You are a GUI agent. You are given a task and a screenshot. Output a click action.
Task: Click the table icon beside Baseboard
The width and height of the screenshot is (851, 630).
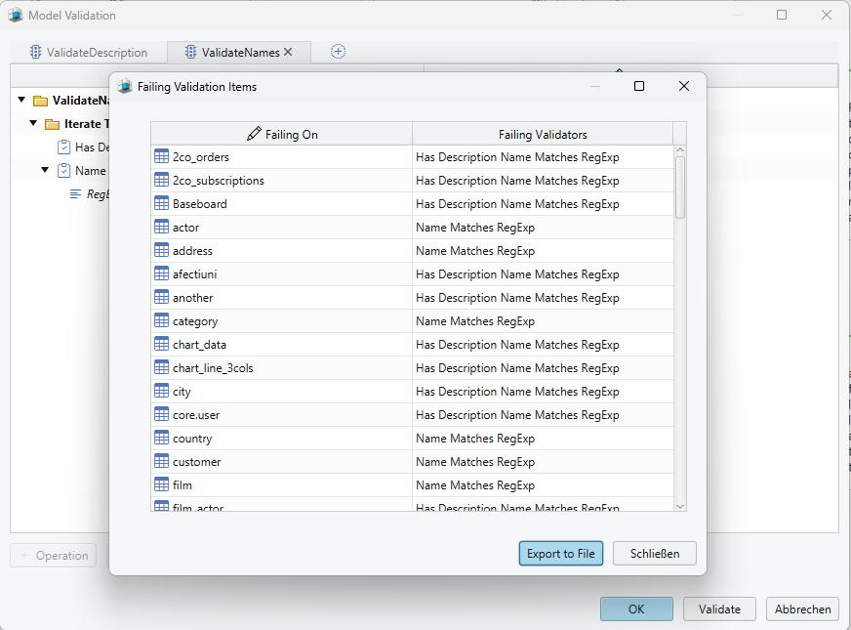click(x=161, y=203)
